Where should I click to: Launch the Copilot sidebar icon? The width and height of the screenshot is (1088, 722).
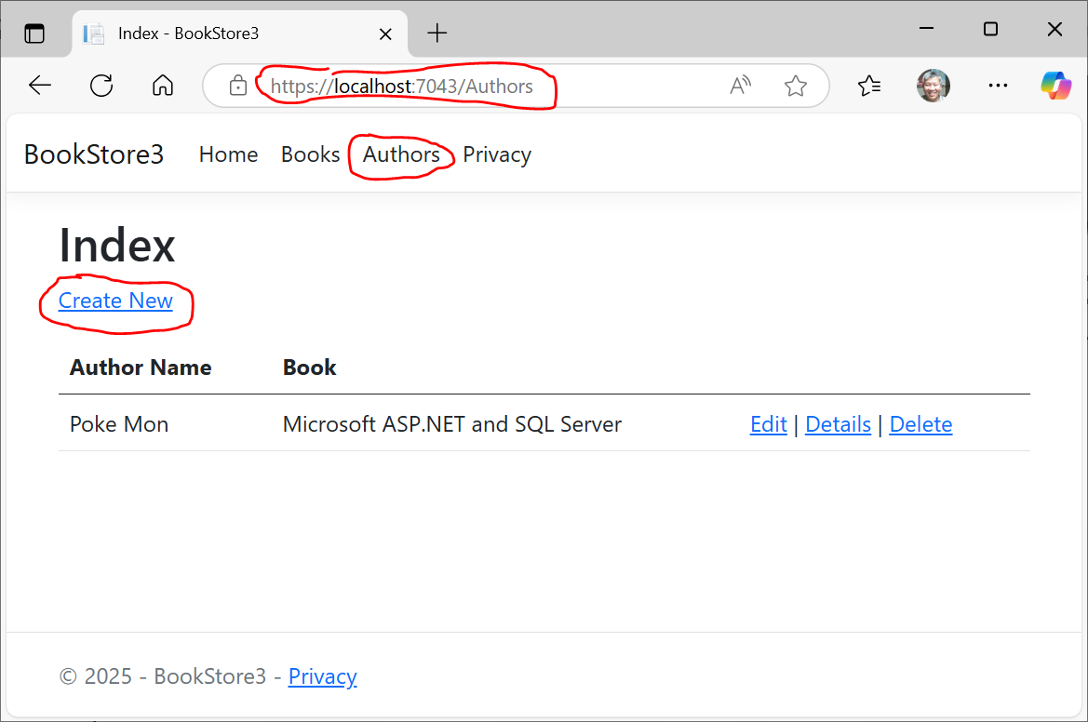(1055, 86)
